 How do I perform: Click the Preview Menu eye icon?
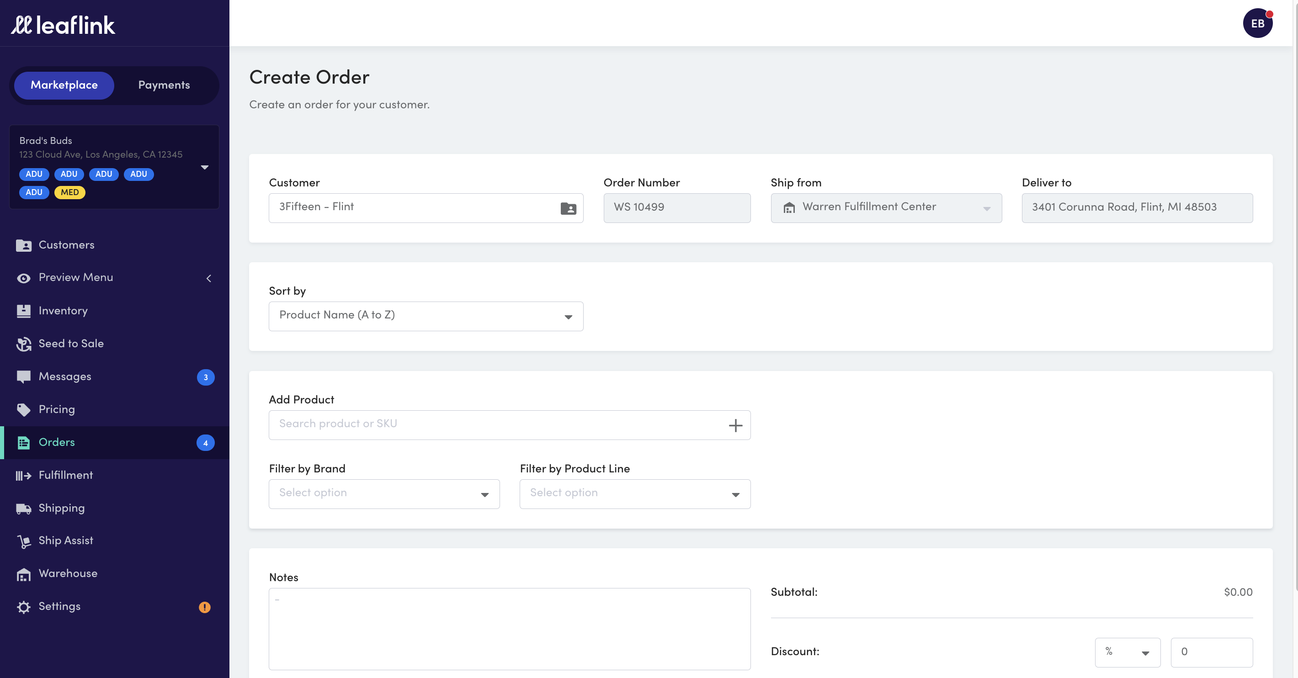pyautogui.click(x=24, y=278)
